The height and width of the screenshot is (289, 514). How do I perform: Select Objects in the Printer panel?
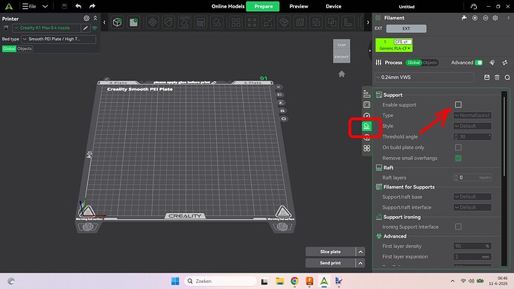25,48
